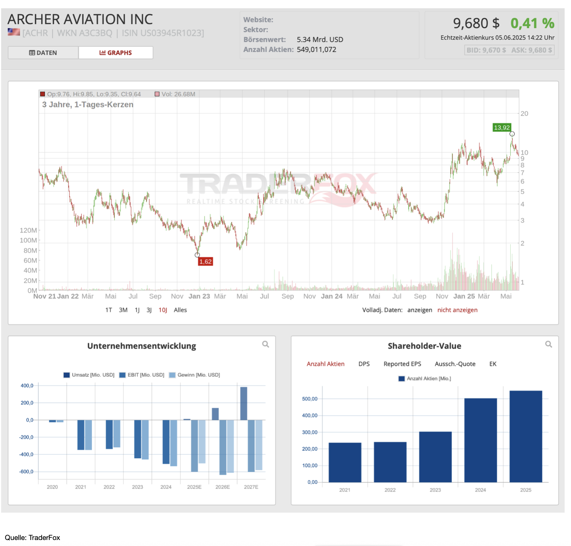Click the 'Echtzeit-Aktienkurs 05.06.2025 14:22 Uhr' text
This screenshot has height=546, width=571.
(497, 37)
